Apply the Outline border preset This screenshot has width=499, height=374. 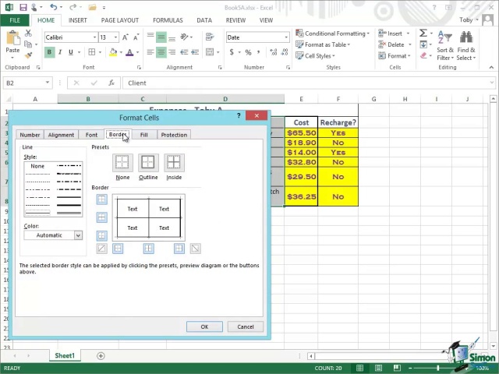pos(148,162)
